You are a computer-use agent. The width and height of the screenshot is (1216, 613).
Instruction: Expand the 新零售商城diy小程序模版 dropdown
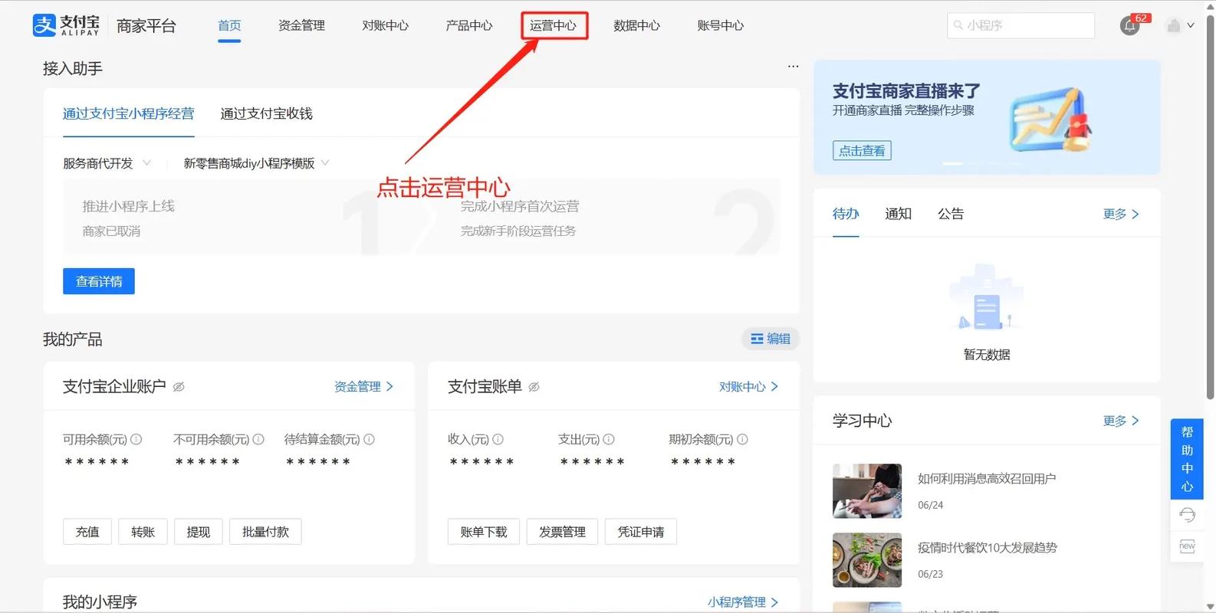point(256,163)
